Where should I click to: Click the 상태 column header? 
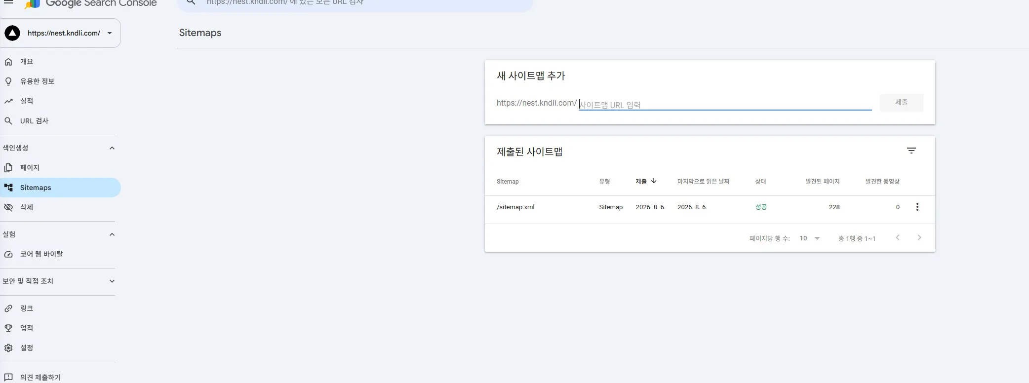point(760,182)
